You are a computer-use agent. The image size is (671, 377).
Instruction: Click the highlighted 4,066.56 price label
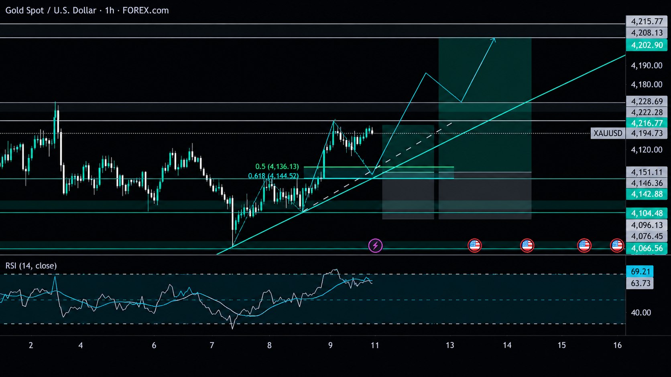click(x=647, y=248)
